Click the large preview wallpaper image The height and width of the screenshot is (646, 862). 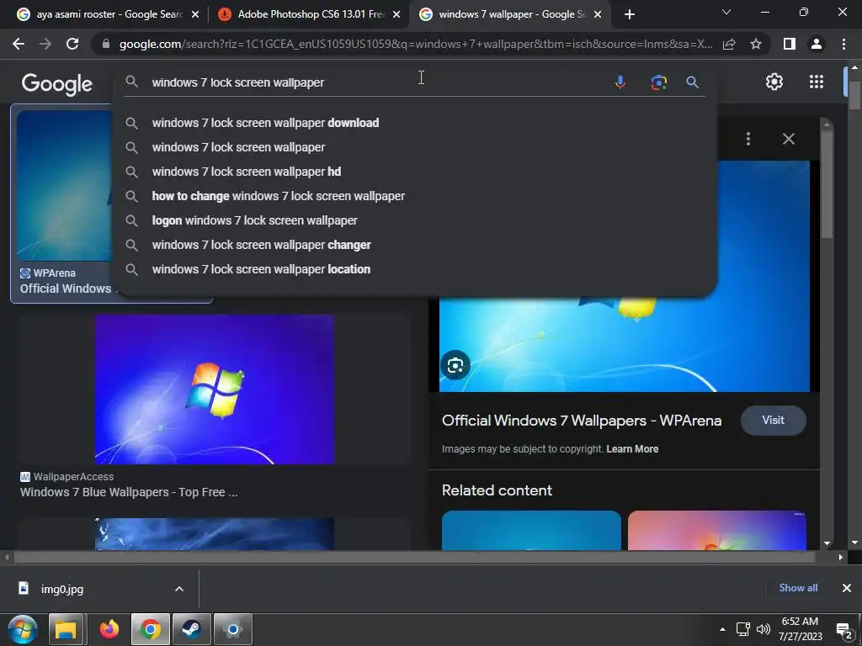click(624, 343)
